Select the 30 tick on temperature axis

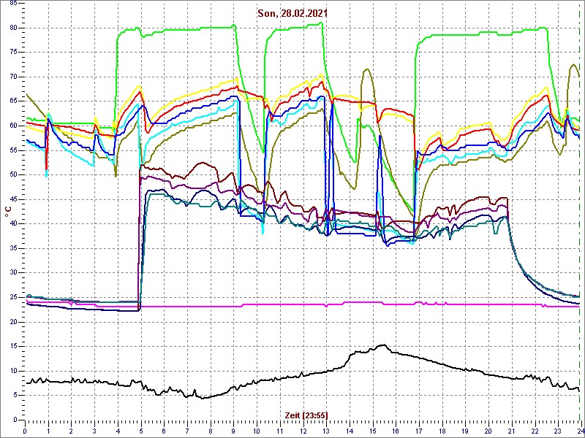click(13, 272)
